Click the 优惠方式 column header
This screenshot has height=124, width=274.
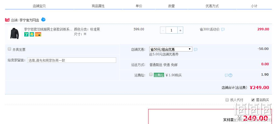(x=212, y=6)
